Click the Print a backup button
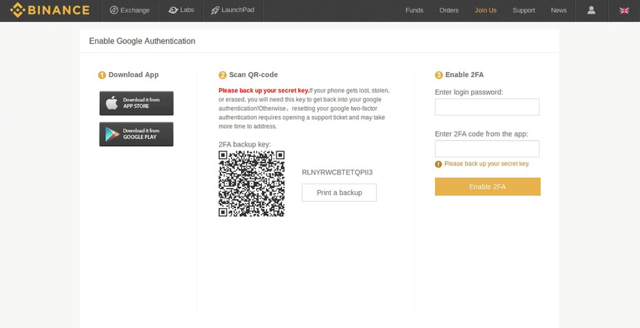640x328 pixels. pyautogui.click(x=339, y=192)
